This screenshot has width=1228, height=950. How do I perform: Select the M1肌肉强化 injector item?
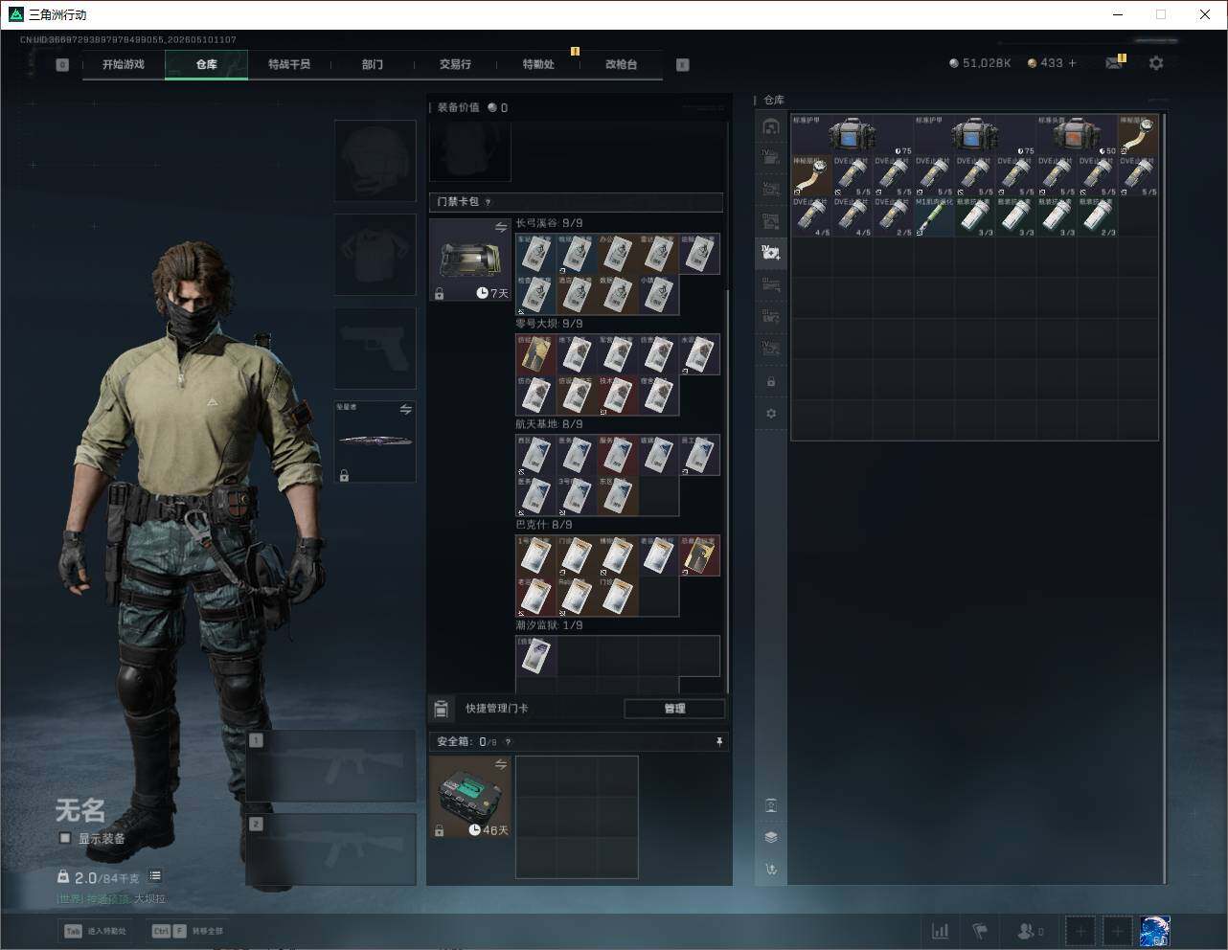tap(935, 216)
